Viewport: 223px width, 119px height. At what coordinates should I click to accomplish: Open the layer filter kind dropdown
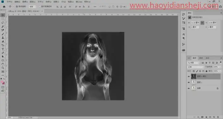(193, 63)
